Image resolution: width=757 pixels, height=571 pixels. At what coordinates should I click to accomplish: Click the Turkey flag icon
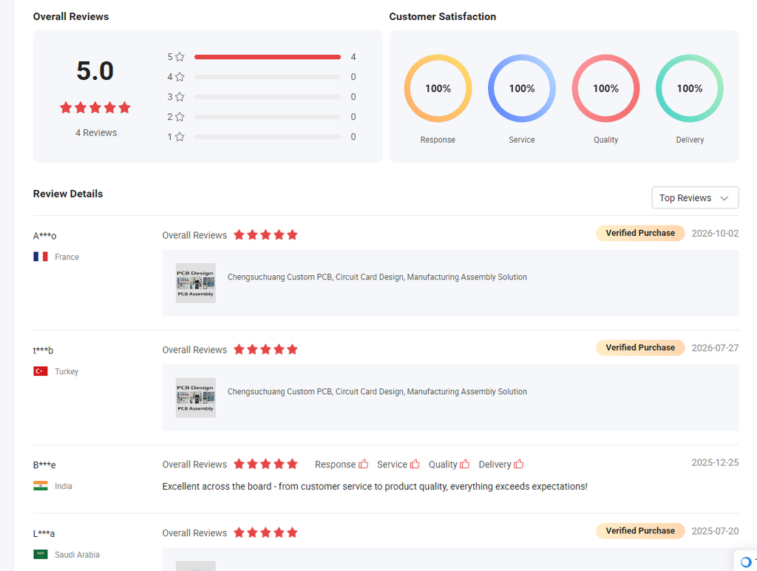click(41, 371)
